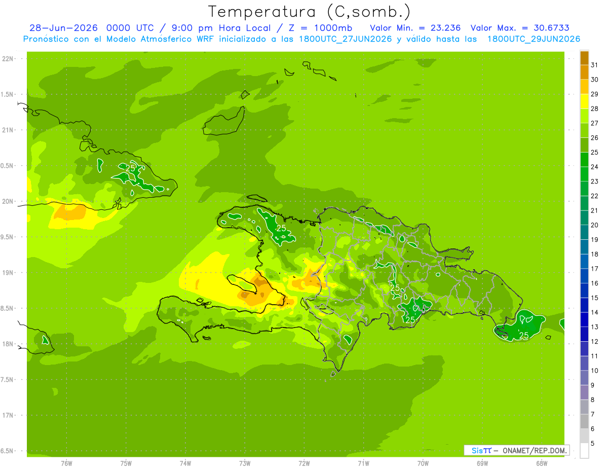Click the 18N latitude label
This screenshot has height=470, width=608.
point(9,344)
